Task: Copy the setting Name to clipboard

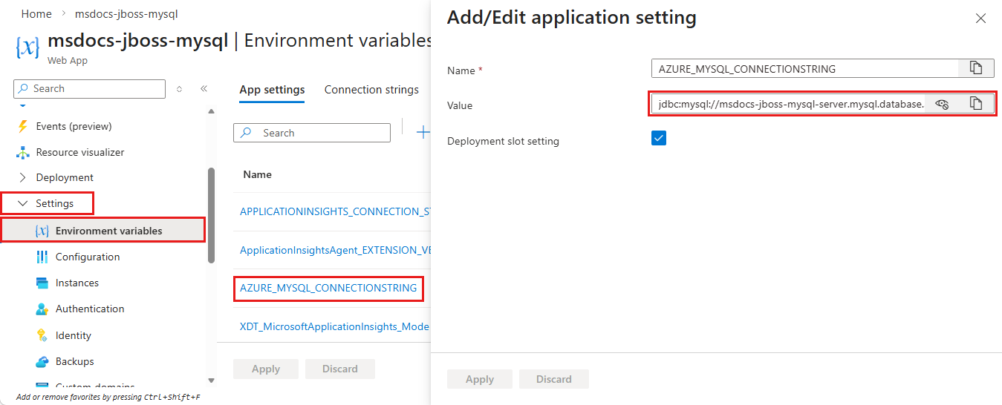Action: 976,69
